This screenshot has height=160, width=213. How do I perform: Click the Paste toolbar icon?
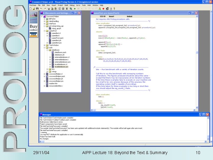56,9
